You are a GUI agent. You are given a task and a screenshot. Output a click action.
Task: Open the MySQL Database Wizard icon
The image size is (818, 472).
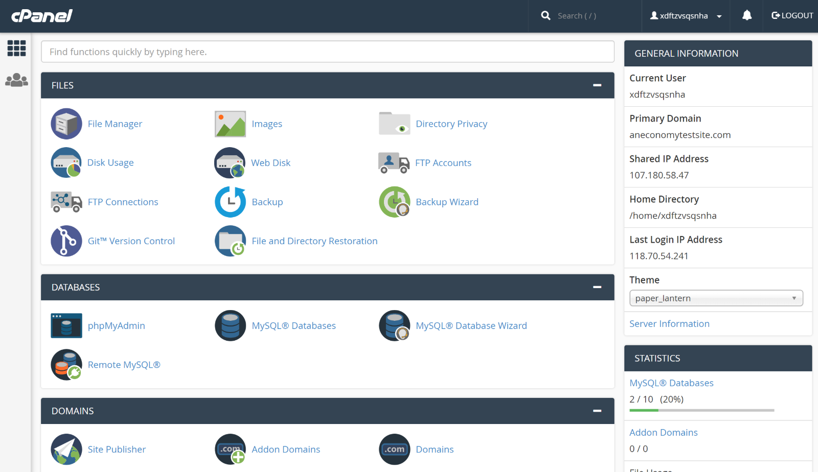(x=395, y=325)
